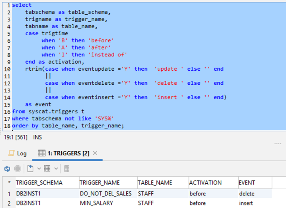This screenshot has width=286, height=208.
Task: Click the asterisk select-all corner cell
Action: (x=9, y=183)
